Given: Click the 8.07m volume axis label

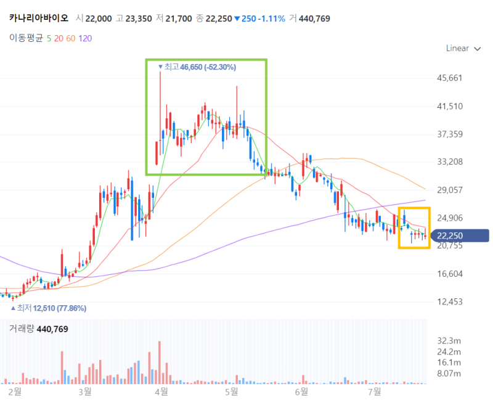Looking at the screenshot, I should [449, 374].
